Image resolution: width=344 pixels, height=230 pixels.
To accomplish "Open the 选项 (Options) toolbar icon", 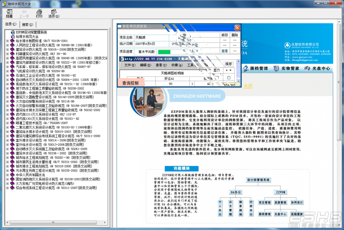I will 54,14.
